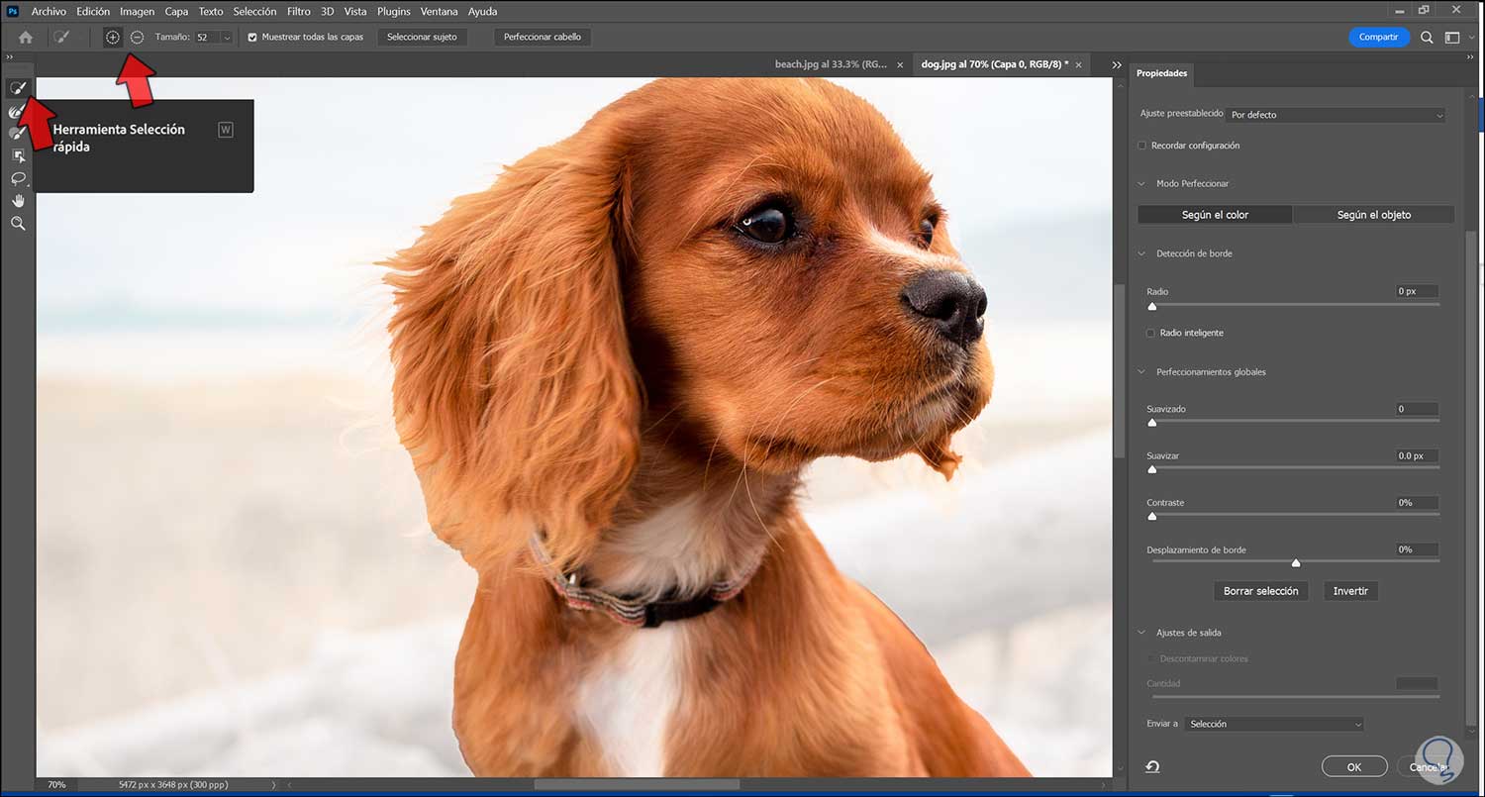1485x797 pixels.
Task: Click the Desplazamiento de borde slider handle
Action: 1295,562
